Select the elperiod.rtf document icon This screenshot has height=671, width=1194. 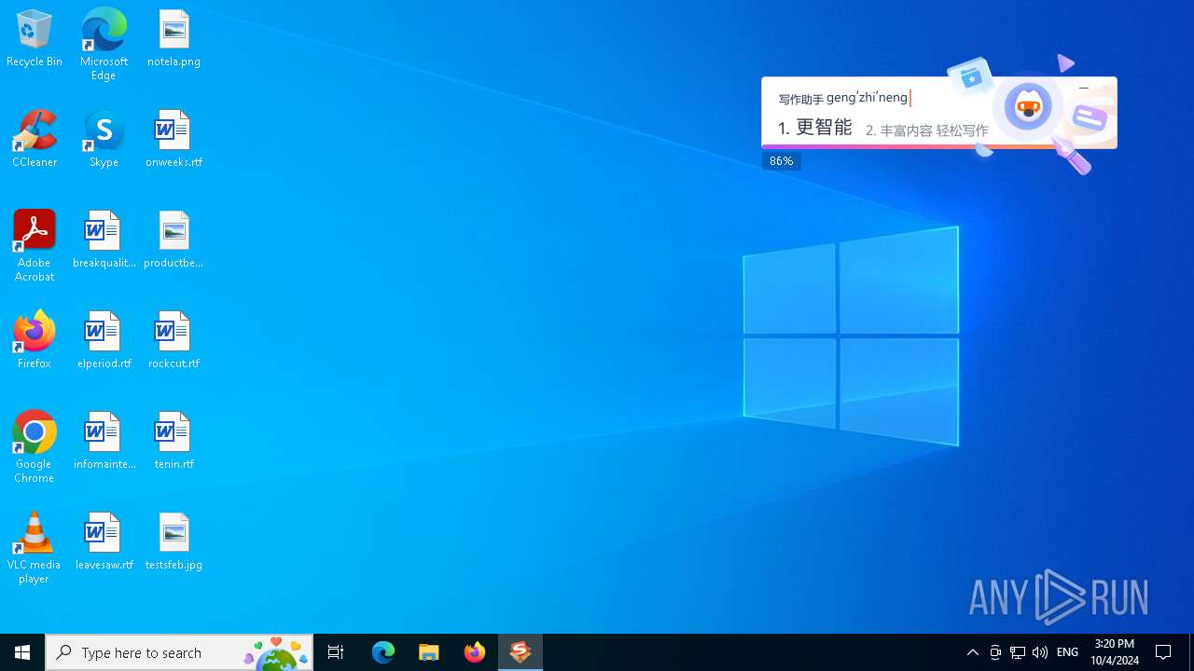point(104,341)
